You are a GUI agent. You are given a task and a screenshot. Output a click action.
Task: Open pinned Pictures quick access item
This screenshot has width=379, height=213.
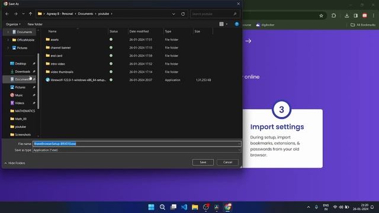coord(20,88)
